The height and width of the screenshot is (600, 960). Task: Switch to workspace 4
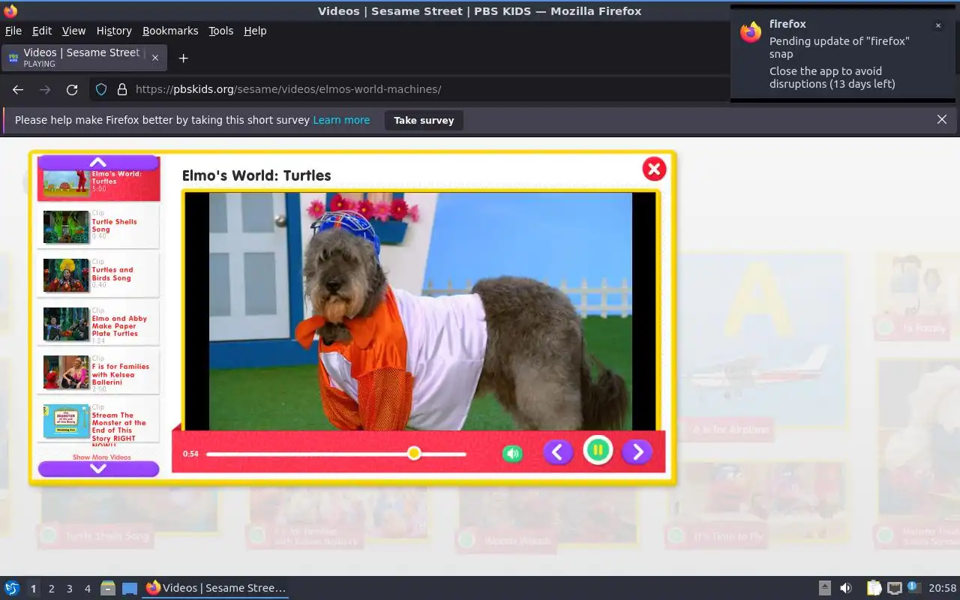click(87, 589)
